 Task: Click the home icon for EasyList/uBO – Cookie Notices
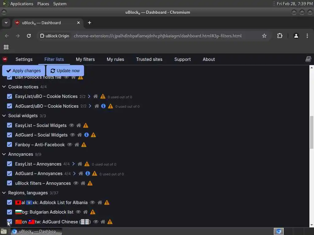tap(96, 96)
